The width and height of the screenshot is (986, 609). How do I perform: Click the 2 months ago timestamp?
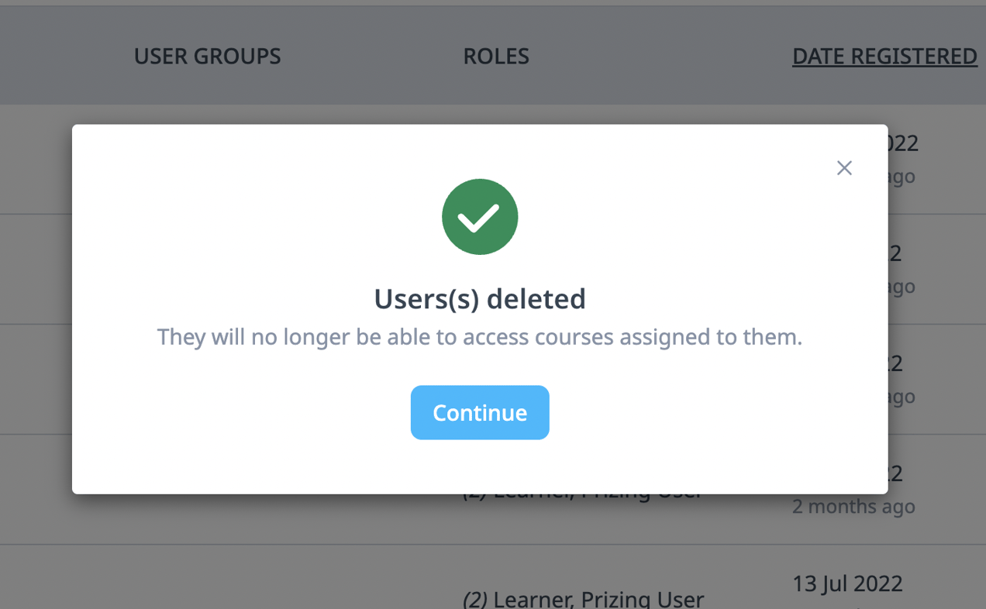point(853,506)
